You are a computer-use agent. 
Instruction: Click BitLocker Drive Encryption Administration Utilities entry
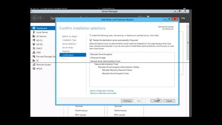pos(119,67)
